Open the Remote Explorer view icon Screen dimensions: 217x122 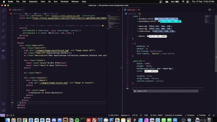[4, 44]
